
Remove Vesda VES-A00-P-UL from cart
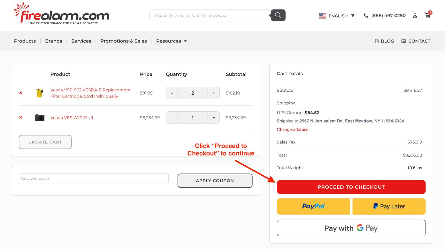click(x=21, y=118)
